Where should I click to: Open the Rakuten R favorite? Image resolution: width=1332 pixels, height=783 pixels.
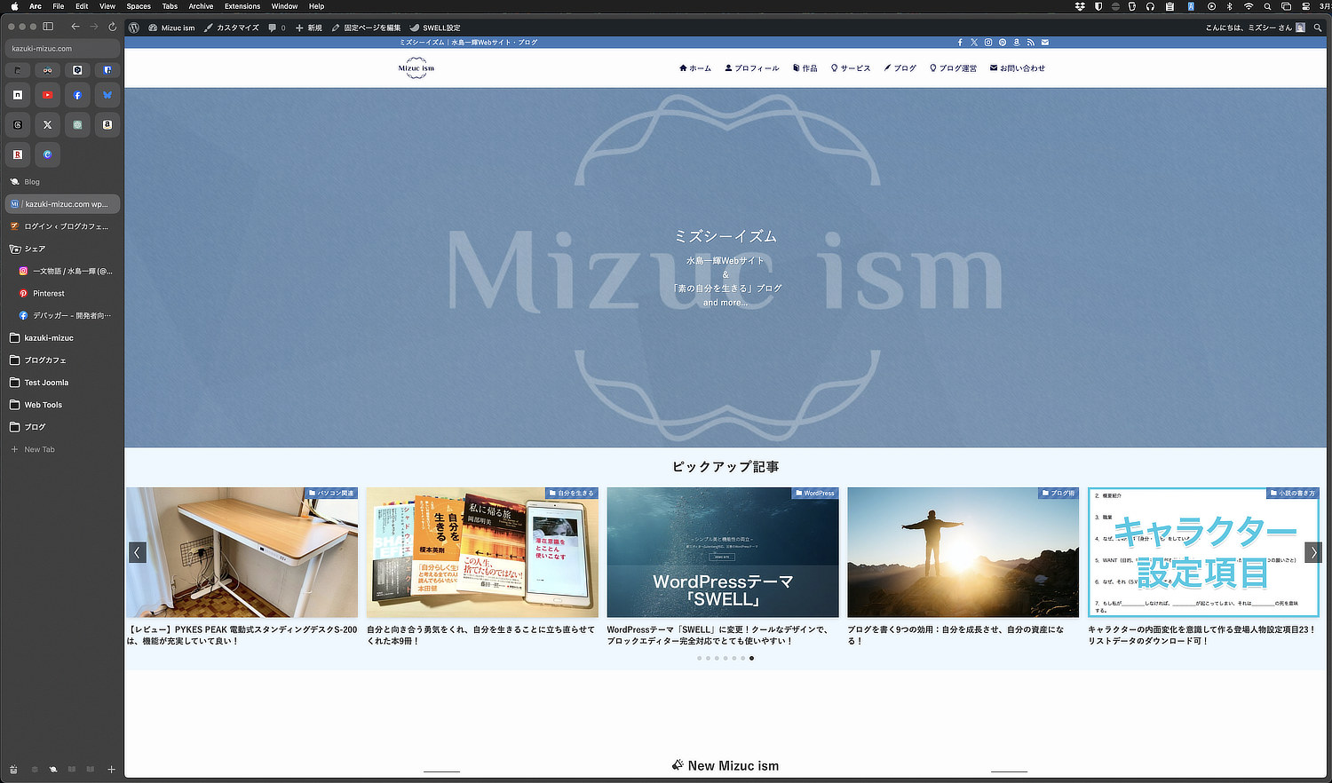coord(18,154)
